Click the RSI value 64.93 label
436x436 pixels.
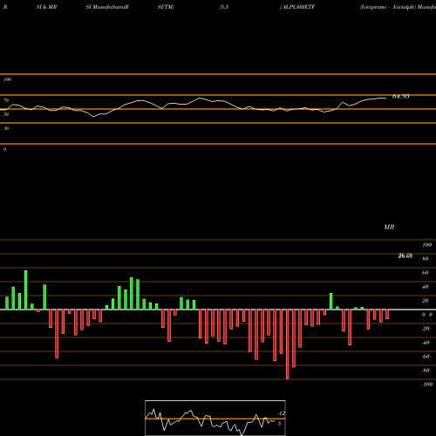point(401,97)
